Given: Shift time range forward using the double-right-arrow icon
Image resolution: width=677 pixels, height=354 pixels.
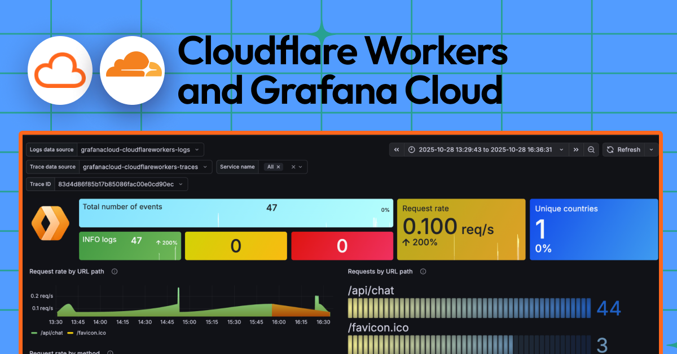Looking at the screenshot, I should pos(576,149).
